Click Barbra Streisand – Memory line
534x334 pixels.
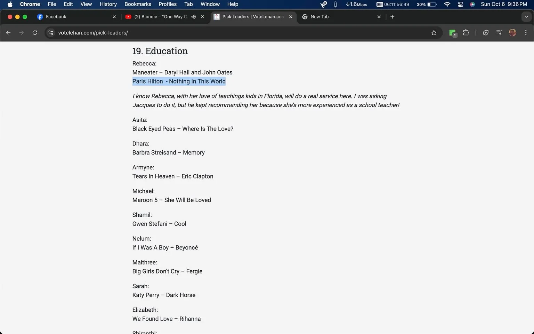pos(168,152)
